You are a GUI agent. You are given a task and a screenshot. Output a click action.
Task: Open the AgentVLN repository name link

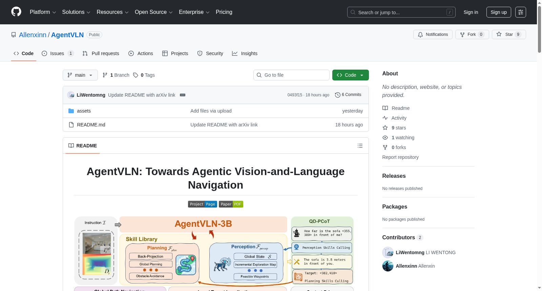pos(67,35)
